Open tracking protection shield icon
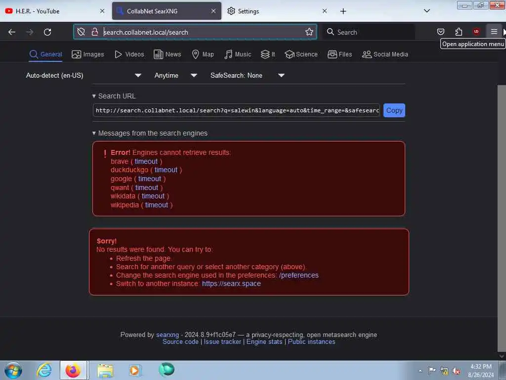The image size is (506, 380). [x=81, y=32]
